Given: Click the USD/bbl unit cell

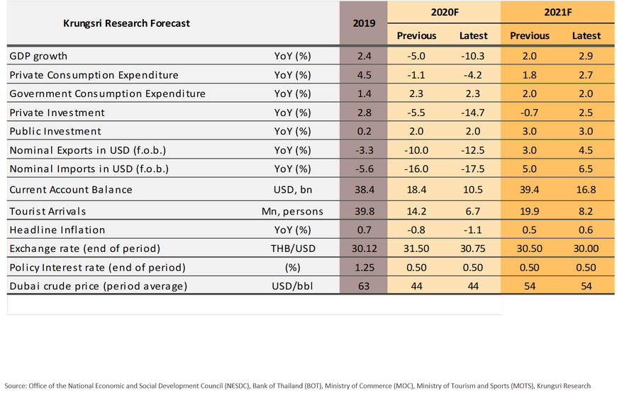Looking at the screenshot, I should (x=292, y=286).
